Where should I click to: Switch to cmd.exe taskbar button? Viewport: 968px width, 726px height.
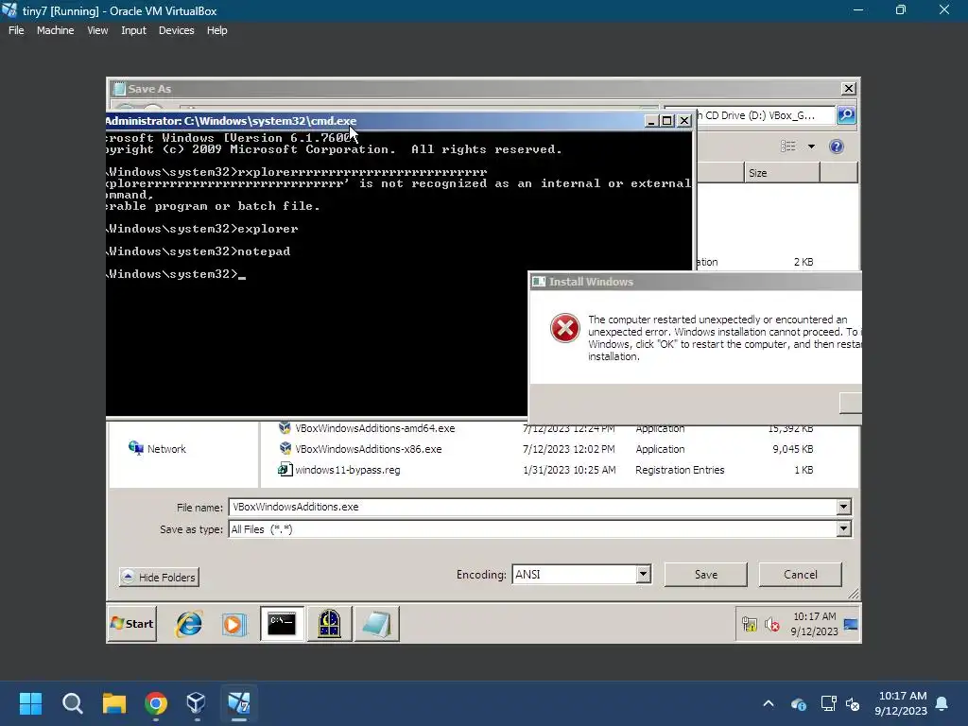282,624
